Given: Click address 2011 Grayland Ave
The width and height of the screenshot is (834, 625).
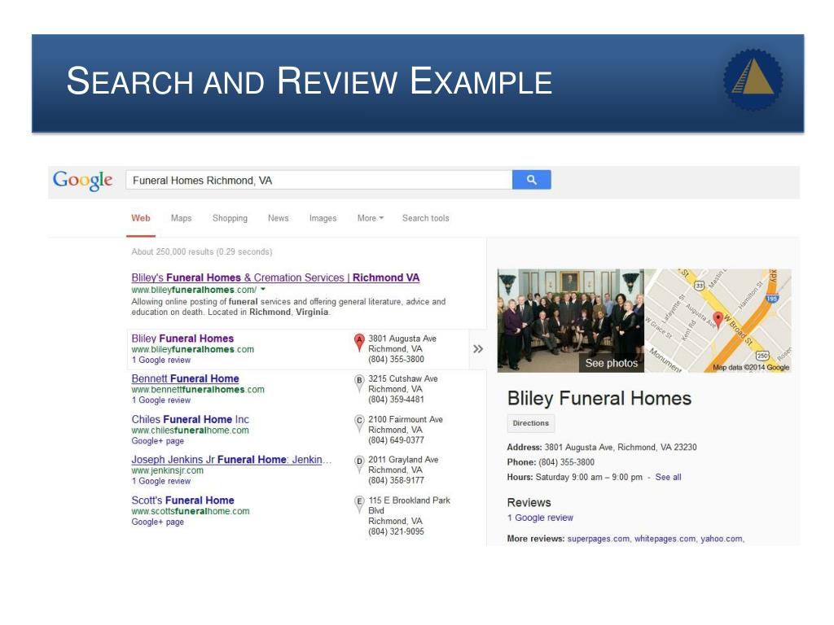Looking at the screenshot, I should click(403, 460).
